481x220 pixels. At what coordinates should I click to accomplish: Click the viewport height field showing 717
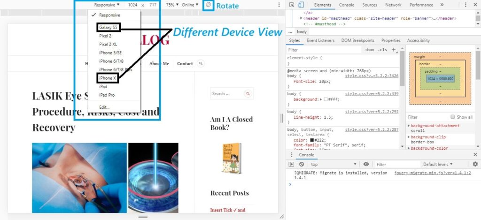153,5
